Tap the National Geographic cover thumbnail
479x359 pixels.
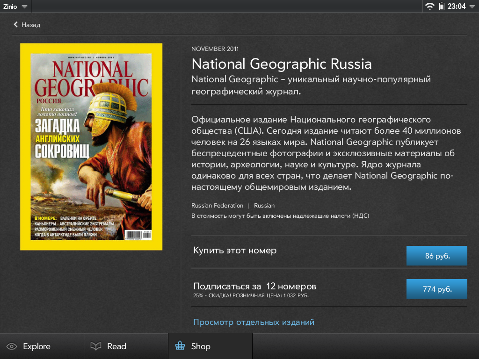(x=91, y=147)
